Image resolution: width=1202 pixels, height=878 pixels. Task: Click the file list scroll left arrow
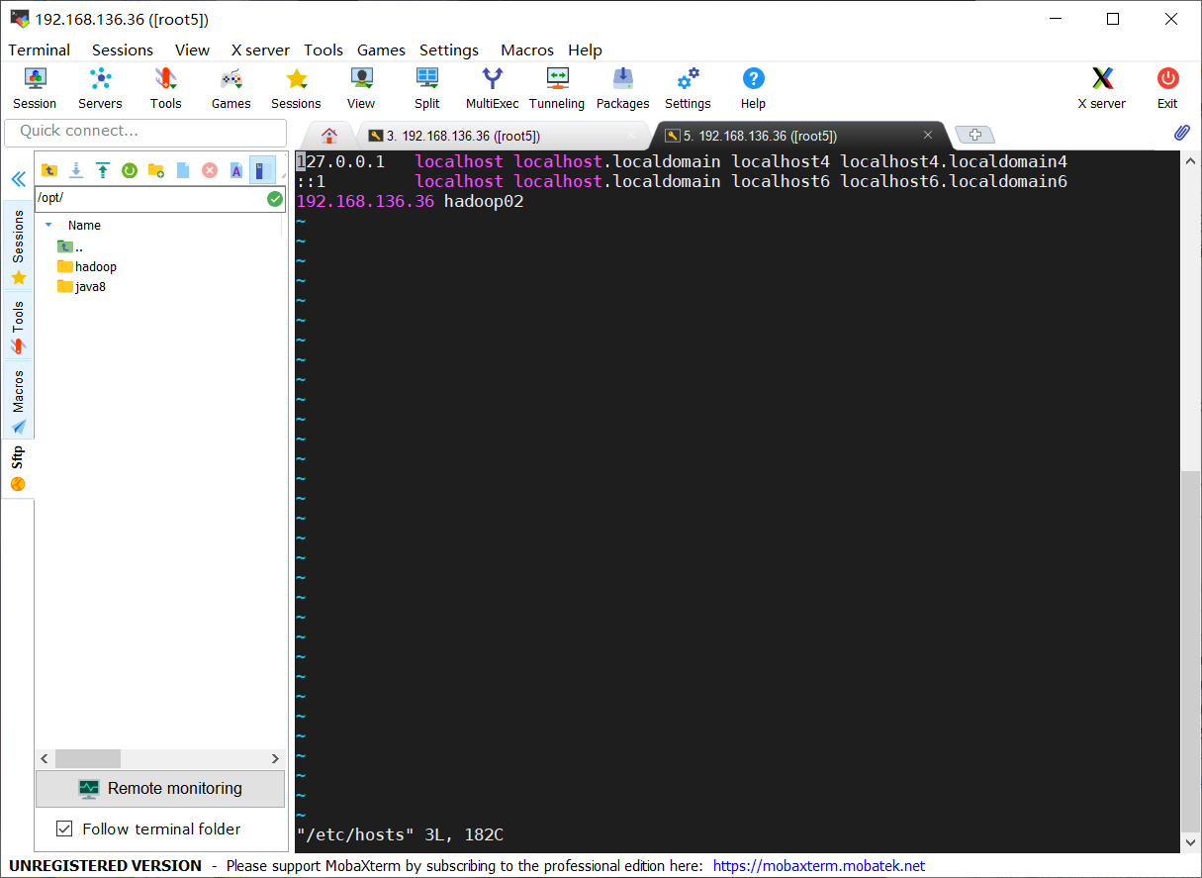point(44,758)
